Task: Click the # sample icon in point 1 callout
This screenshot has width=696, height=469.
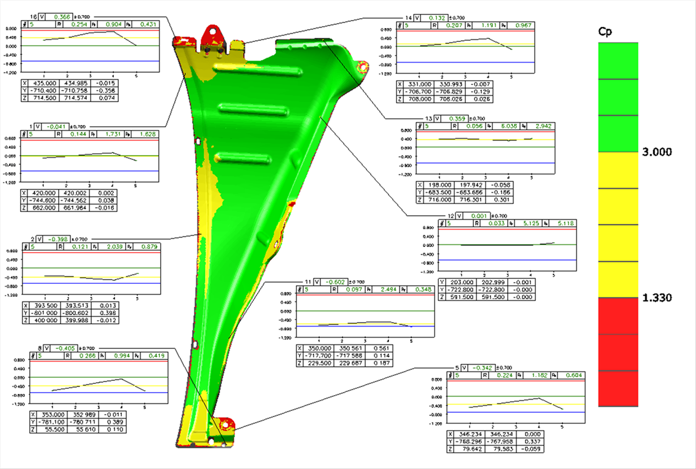Action: [25, 134]
